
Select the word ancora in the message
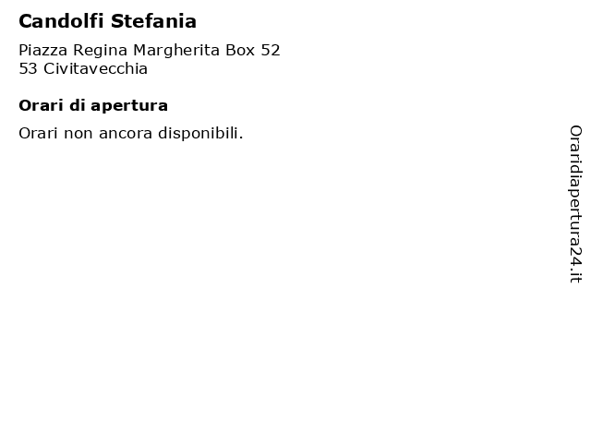(x=126, y=134)
